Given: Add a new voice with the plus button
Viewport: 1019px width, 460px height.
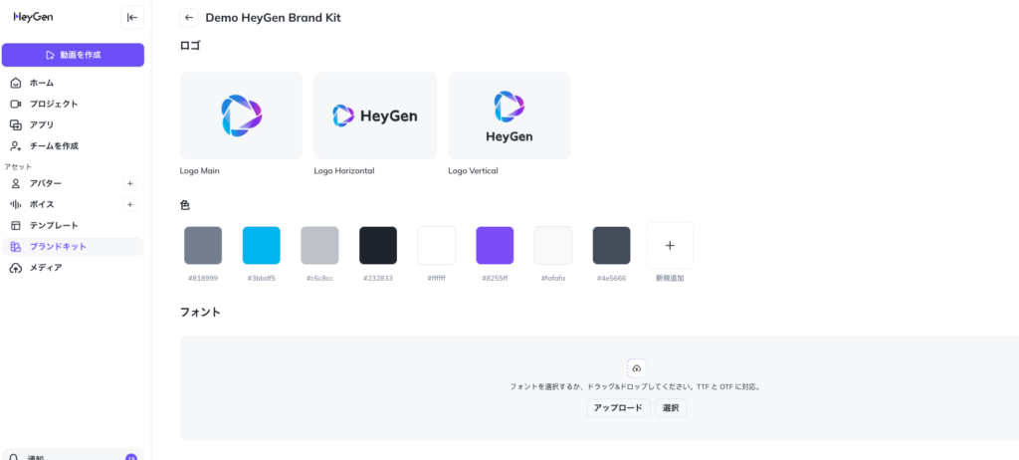Looking at the screenshot, I should pyautogui.click(x=130, y=204).
